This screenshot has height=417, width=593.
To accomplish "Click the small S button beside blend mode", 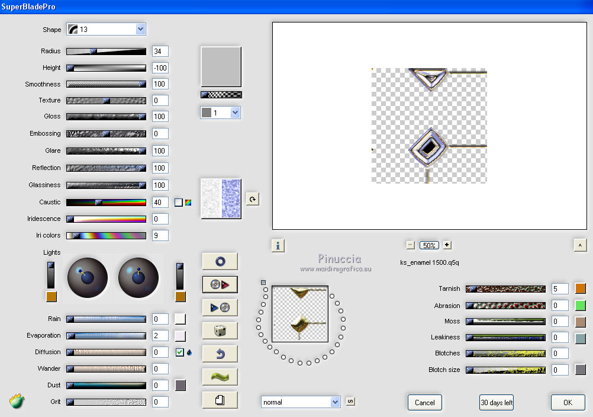I will point(350,402).
